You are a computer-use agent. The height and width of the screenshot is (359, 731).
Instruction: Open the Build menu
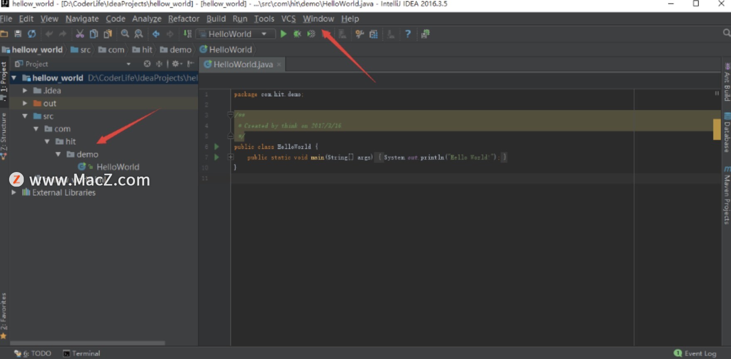[216, 19]
